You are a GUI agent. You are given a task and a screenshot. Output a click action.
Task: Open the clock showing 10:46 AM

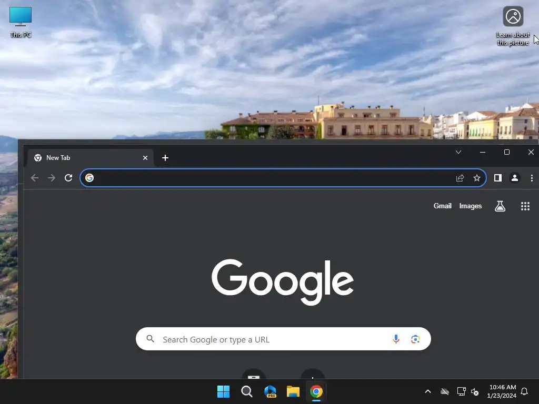pos(502,391)
